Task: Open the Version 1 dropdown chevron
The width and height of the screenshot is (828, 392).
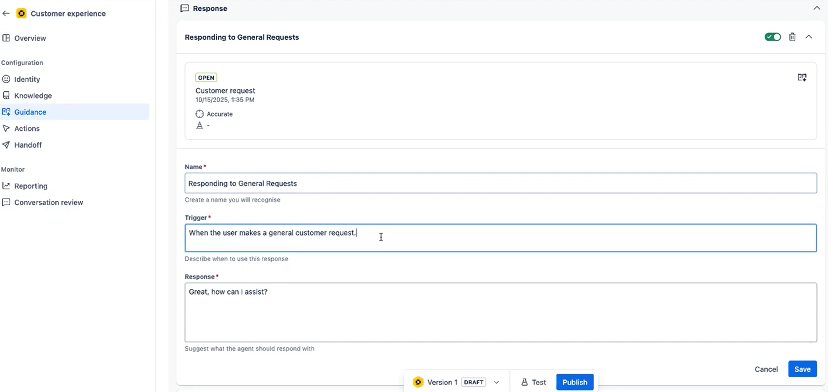Action: coord(496,382)
